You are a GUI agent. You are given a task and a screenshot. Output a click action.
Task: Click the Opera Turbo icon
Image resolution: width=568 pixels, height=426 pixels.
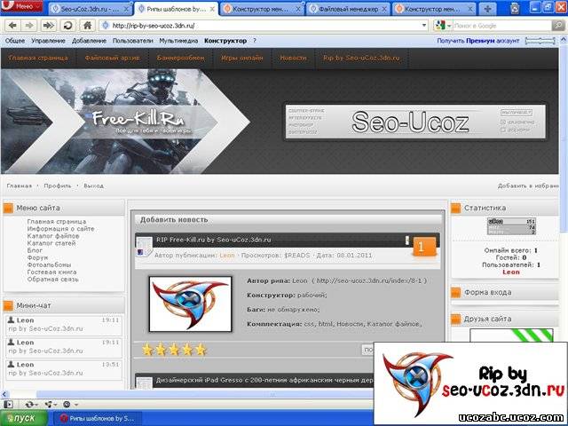(x=67, y=405)
